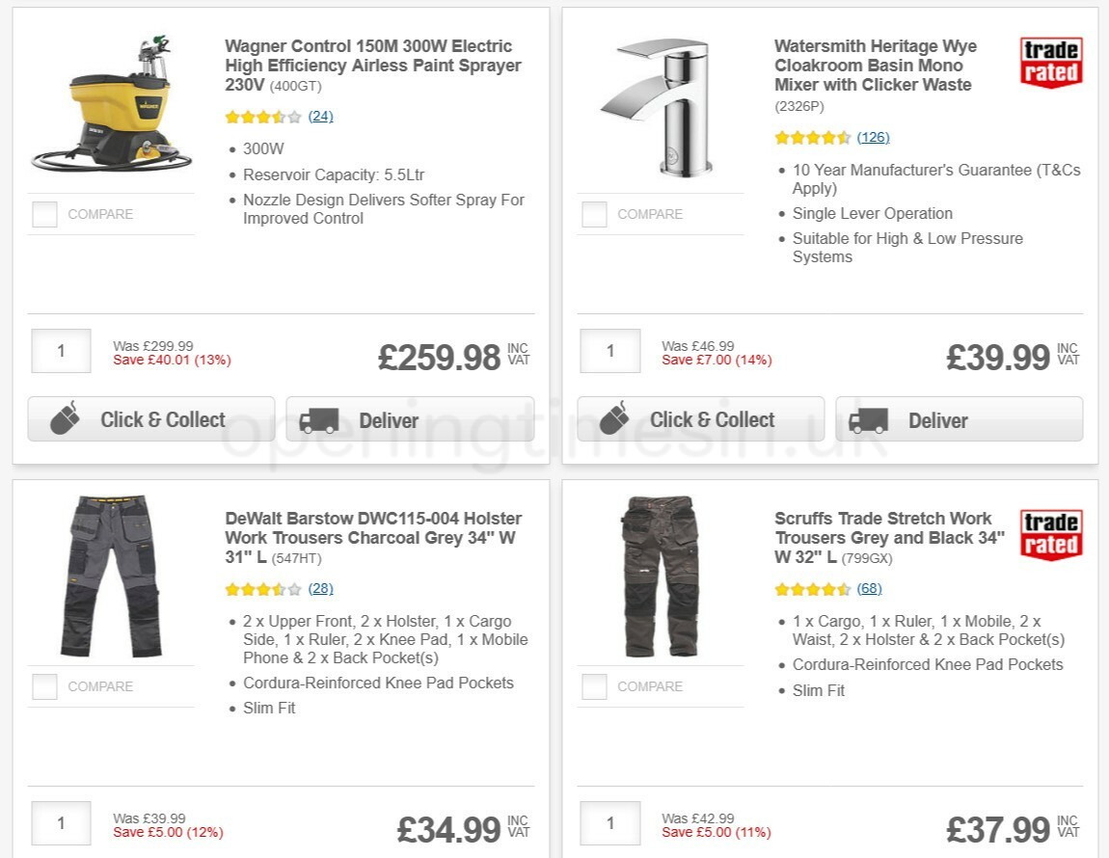This screenshot has width=1109, height=858.
Task: Click the truck icon on Wagner sprayer's Deliver button
Action: 318,420
